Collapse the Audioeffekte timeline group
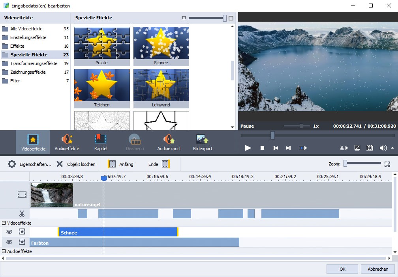This screenshot has height=277, width=398. click(x=4, y=251)
